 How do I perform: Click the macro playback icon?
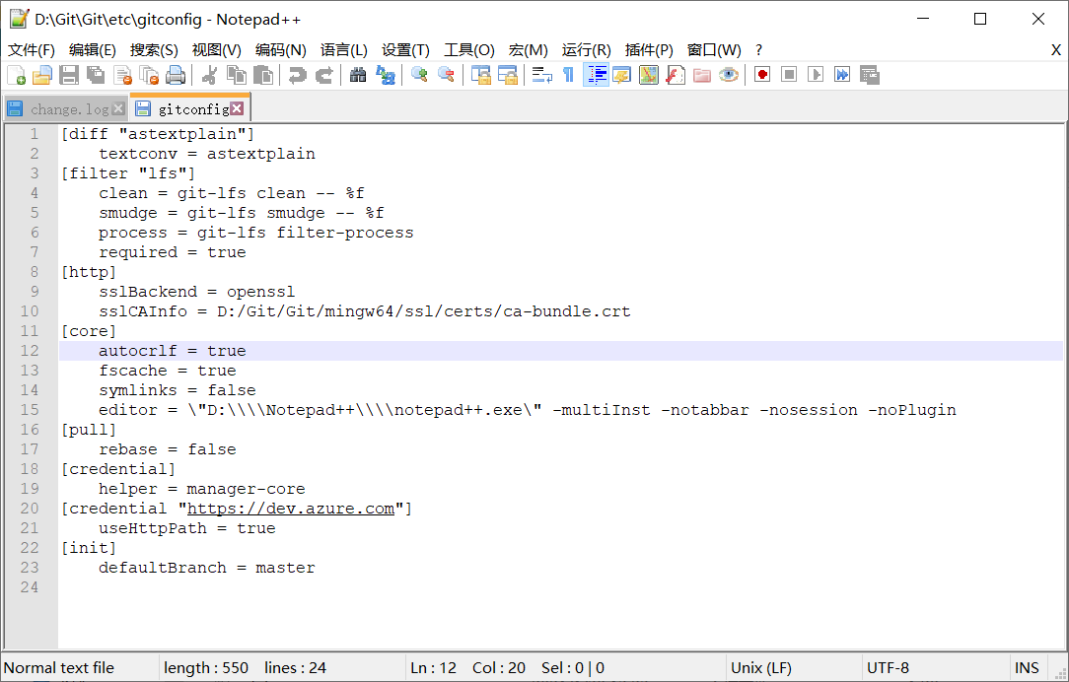coord(816,75)
